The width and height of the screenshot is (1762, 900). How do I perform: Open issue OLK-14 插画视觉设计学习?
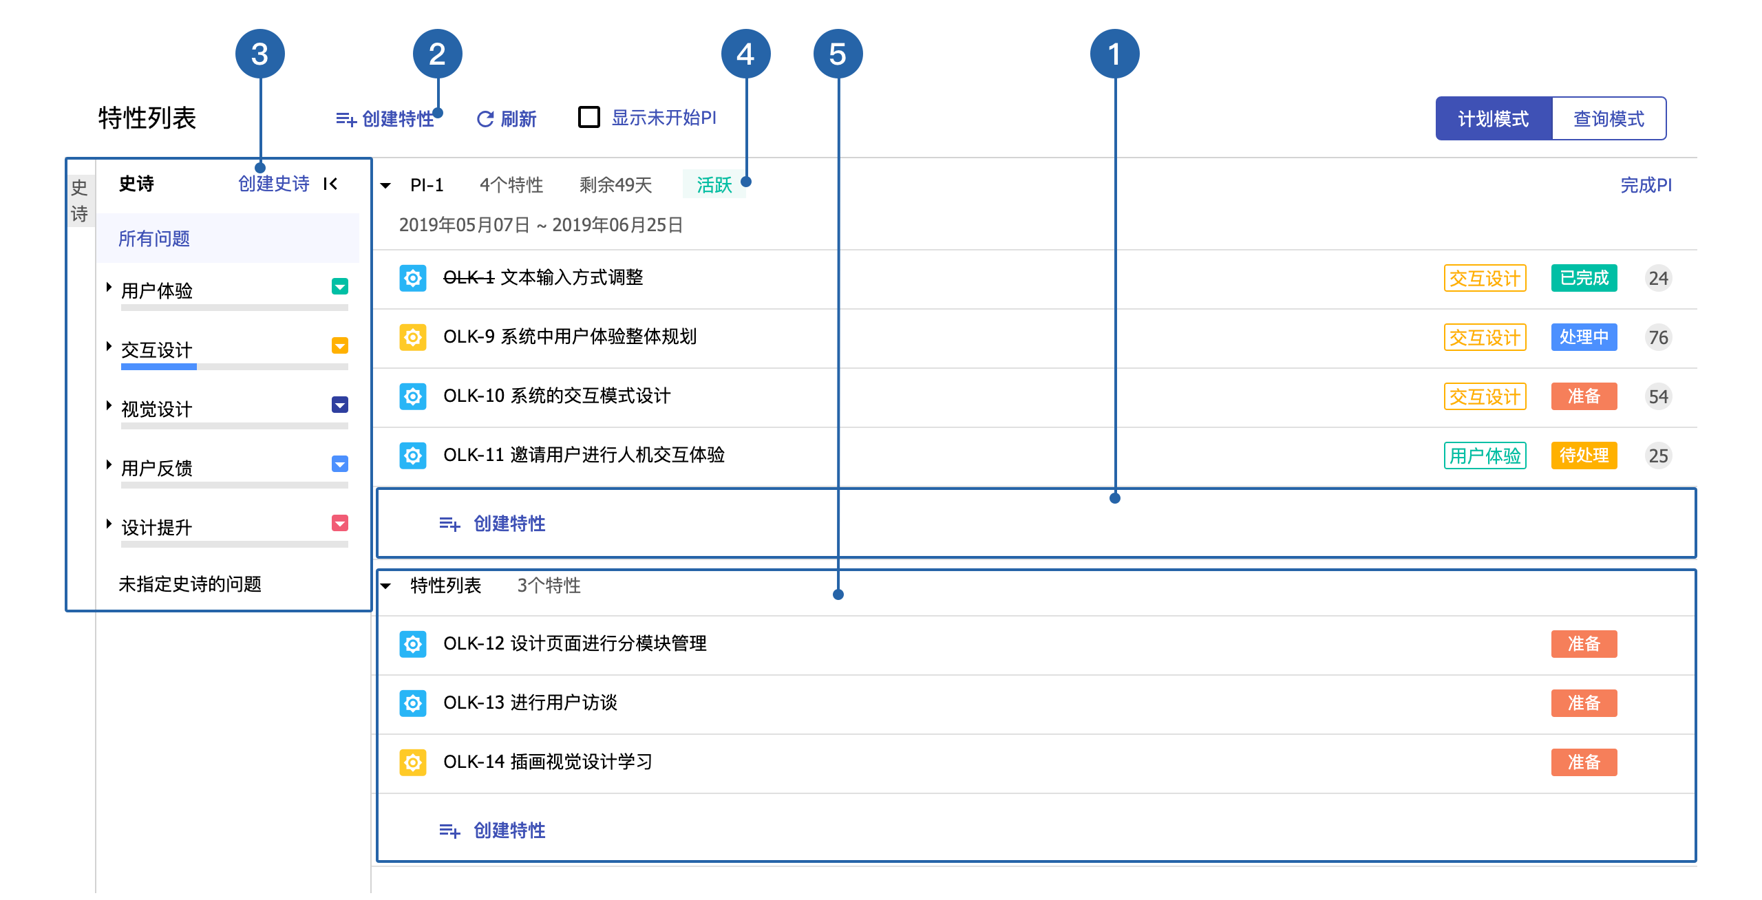coord(548,762)
